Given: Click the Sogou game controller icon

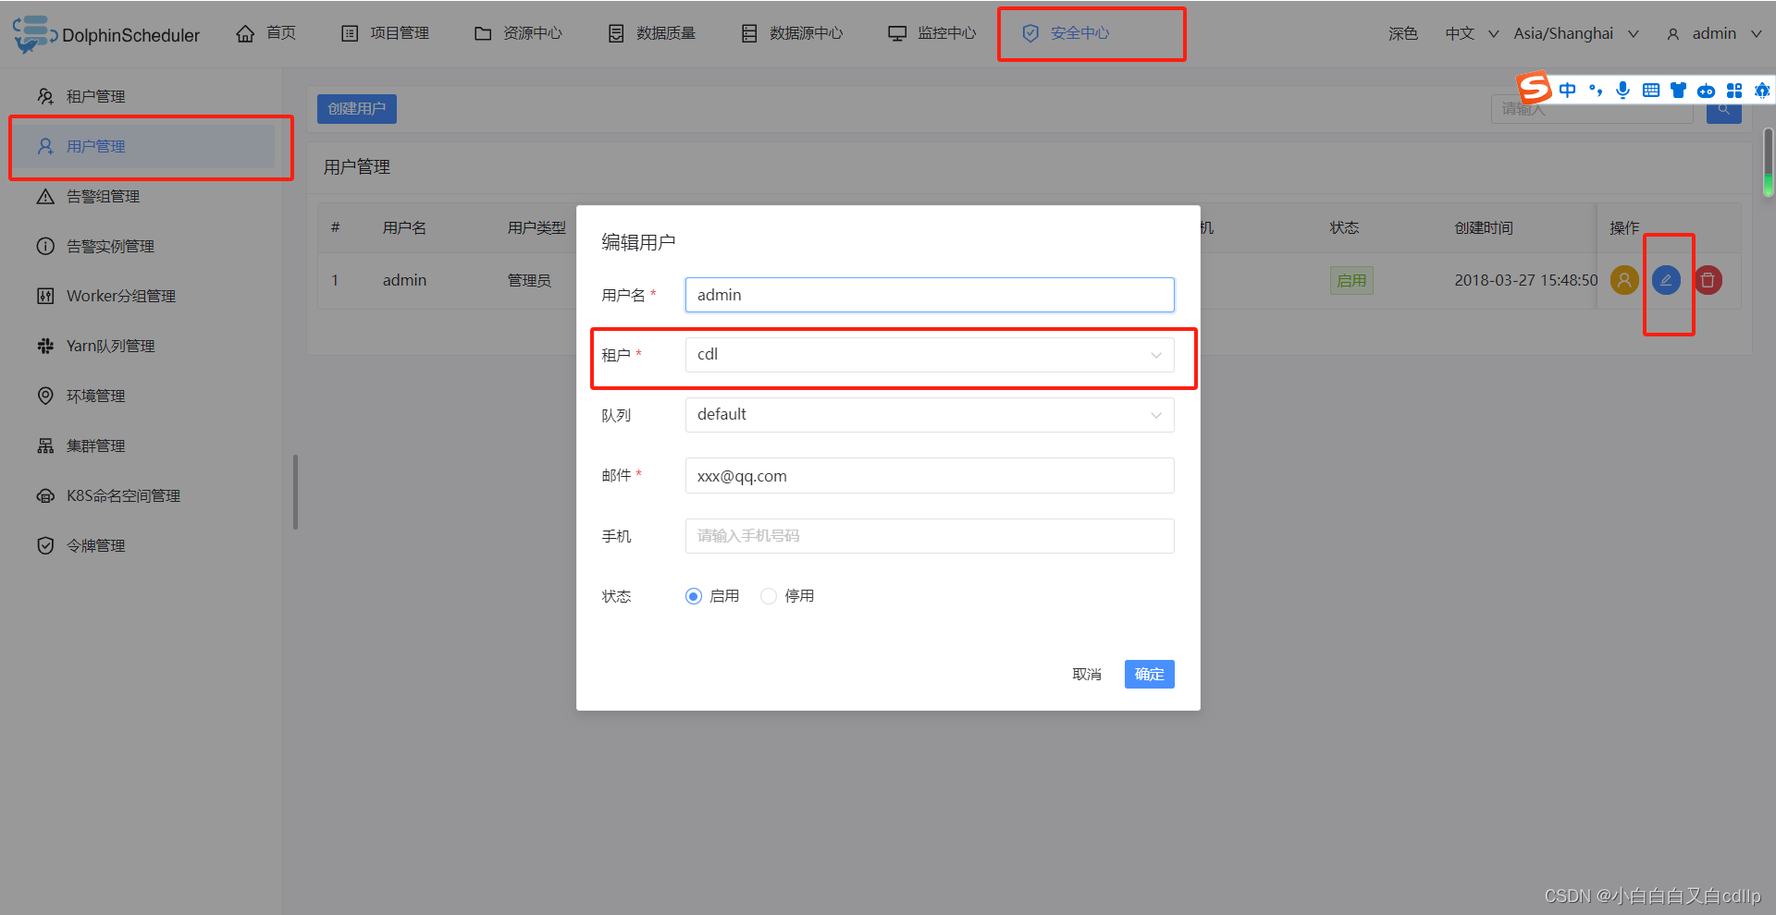Looking at the screenshot, I should (1707, 91).
